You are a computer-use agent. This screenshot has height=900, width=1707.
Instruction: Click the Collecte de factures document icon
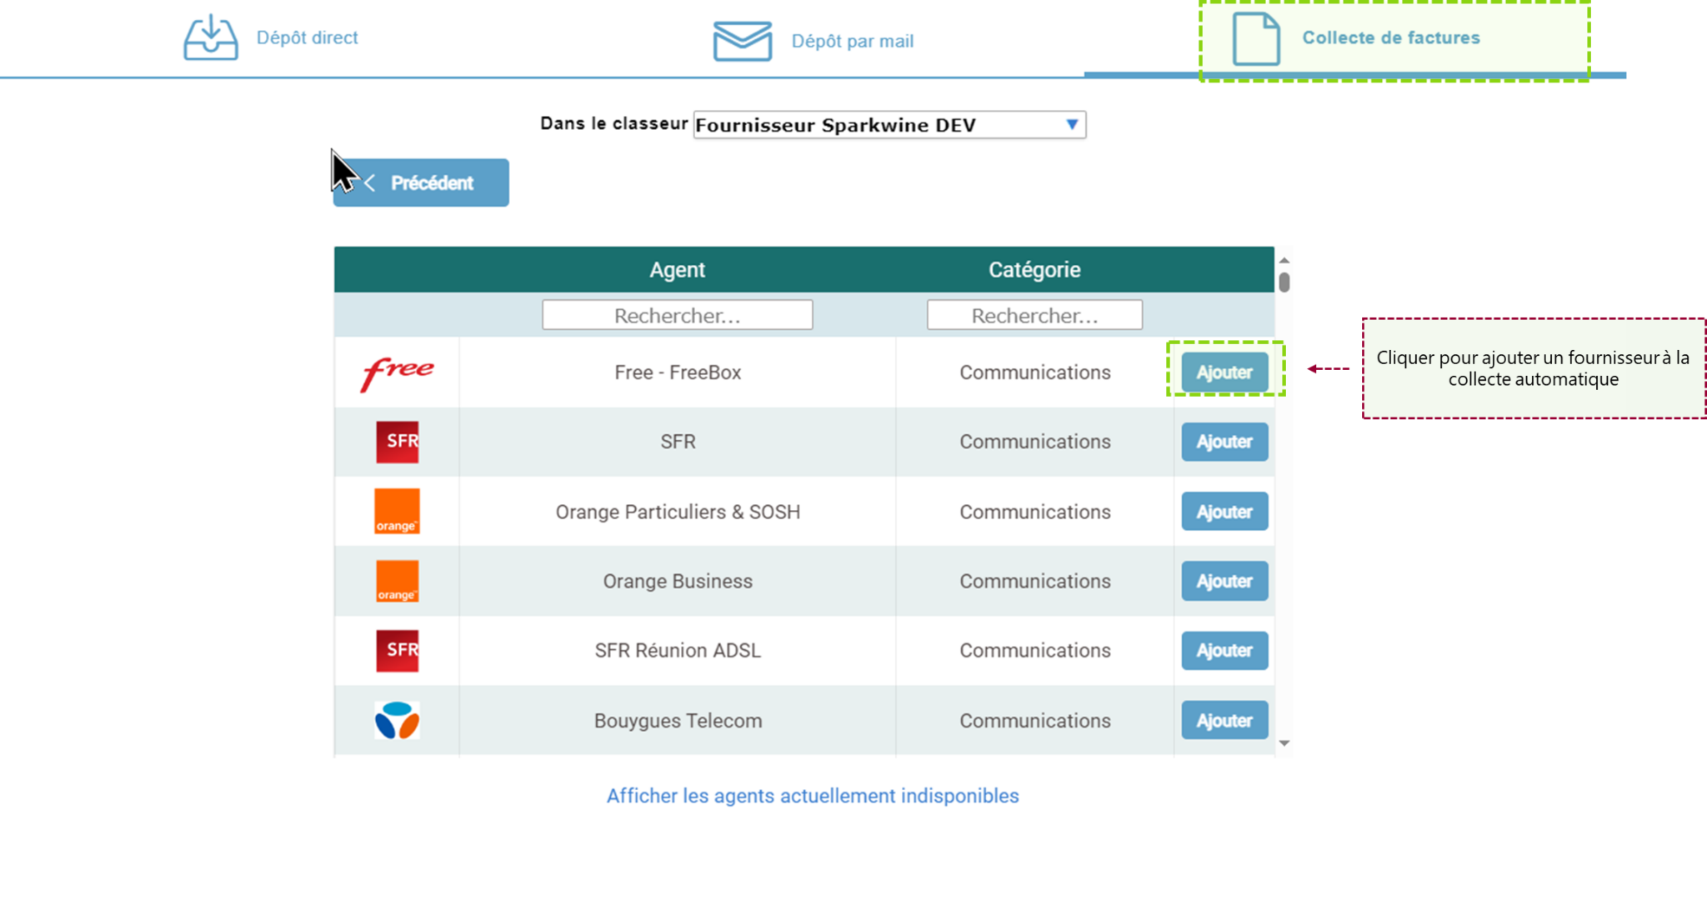pos(1256,38)
